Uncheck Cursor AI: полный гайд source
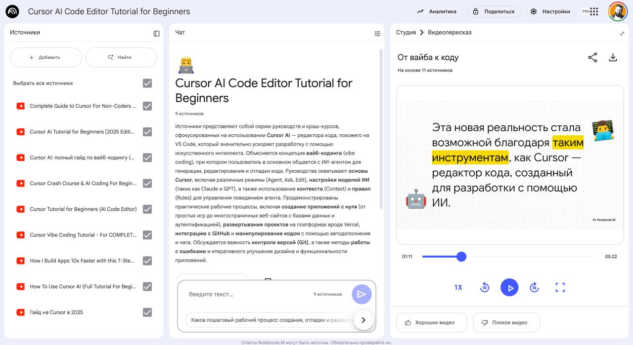Screen dimensions: 633x345 pyautogui.click(x=147, y=157)
